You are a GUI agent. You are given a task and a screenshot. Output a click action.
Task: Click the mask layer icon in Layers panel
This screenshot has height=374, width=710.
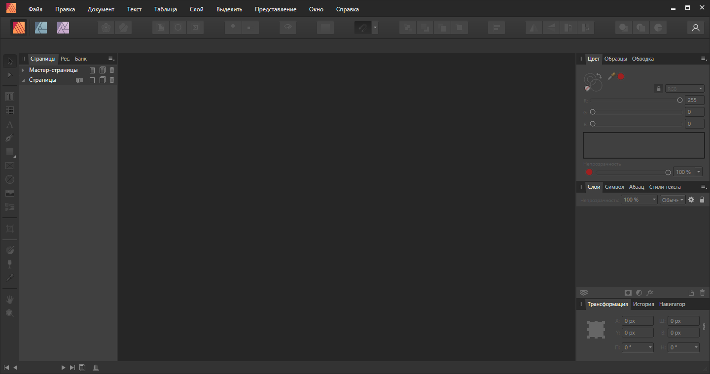click(x=628, y=292)
